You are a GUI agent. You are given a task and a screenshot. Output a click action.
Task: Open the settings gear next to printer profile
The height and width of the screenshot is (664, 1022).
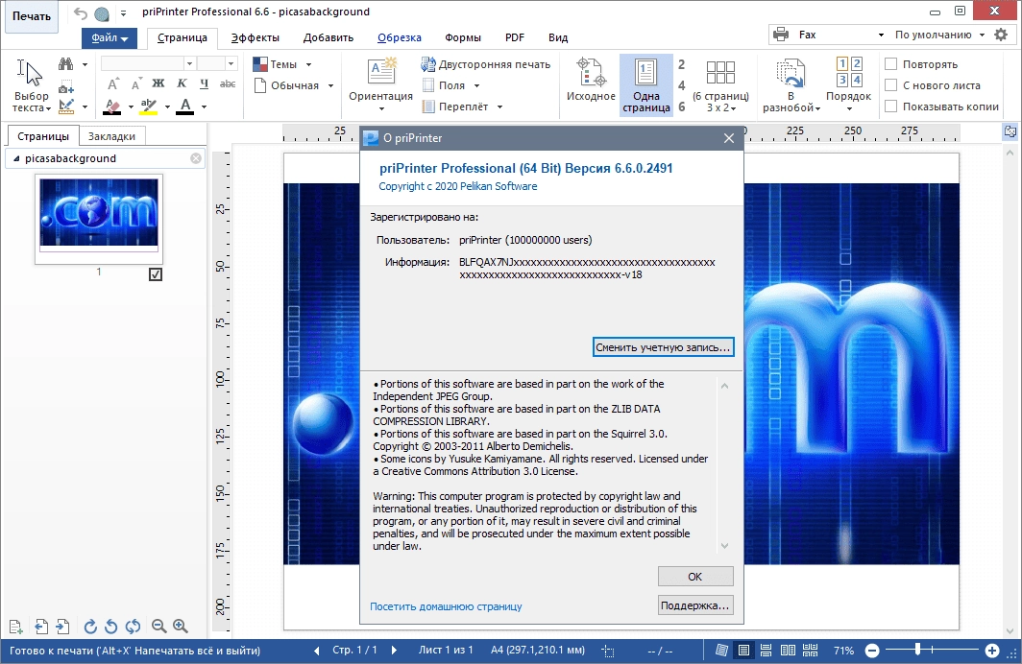click(1001, 35)
